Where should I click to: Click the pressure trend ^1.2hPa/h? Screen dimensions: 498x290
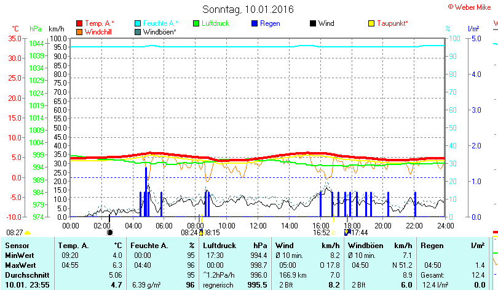[218, 275]
